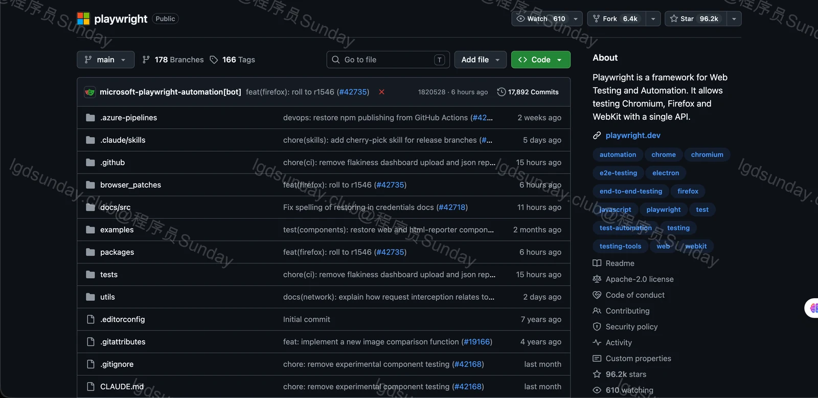Viewport: 818px width, 398px height.
Task: Open the 'Initial commit' commit message
Action: coord(307,320)
